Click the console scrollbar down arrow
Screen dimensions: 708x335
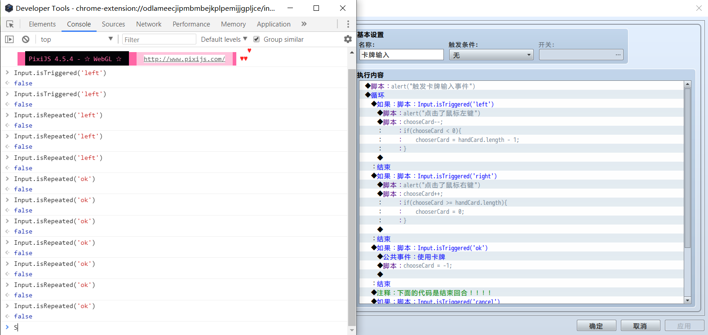pyautogui.click(x=352, y=330)
